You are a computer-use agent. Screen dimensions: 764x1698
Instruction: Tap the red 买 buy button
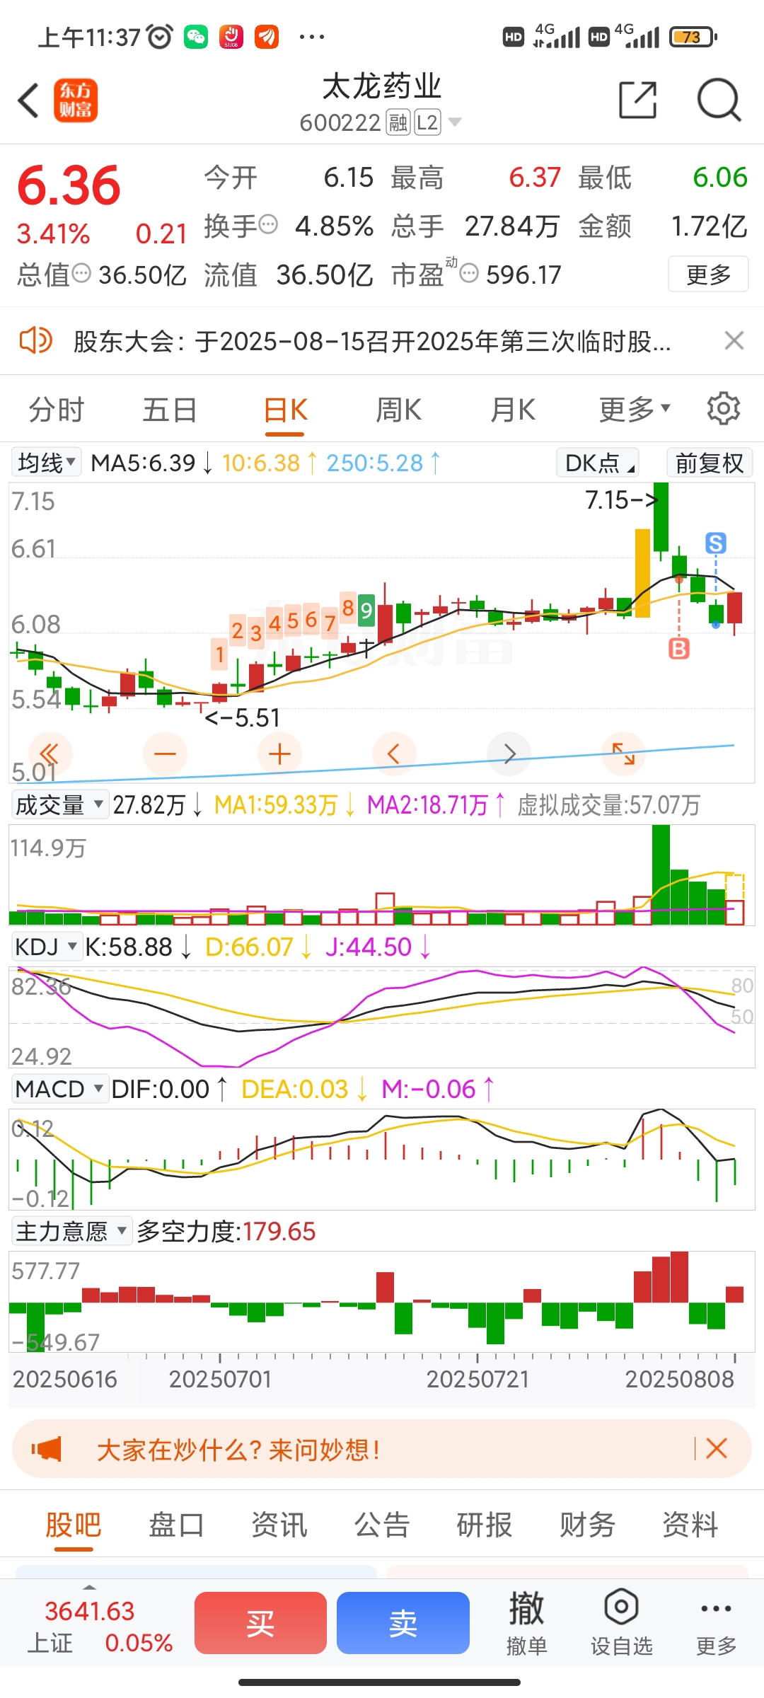coord(260,1623)
